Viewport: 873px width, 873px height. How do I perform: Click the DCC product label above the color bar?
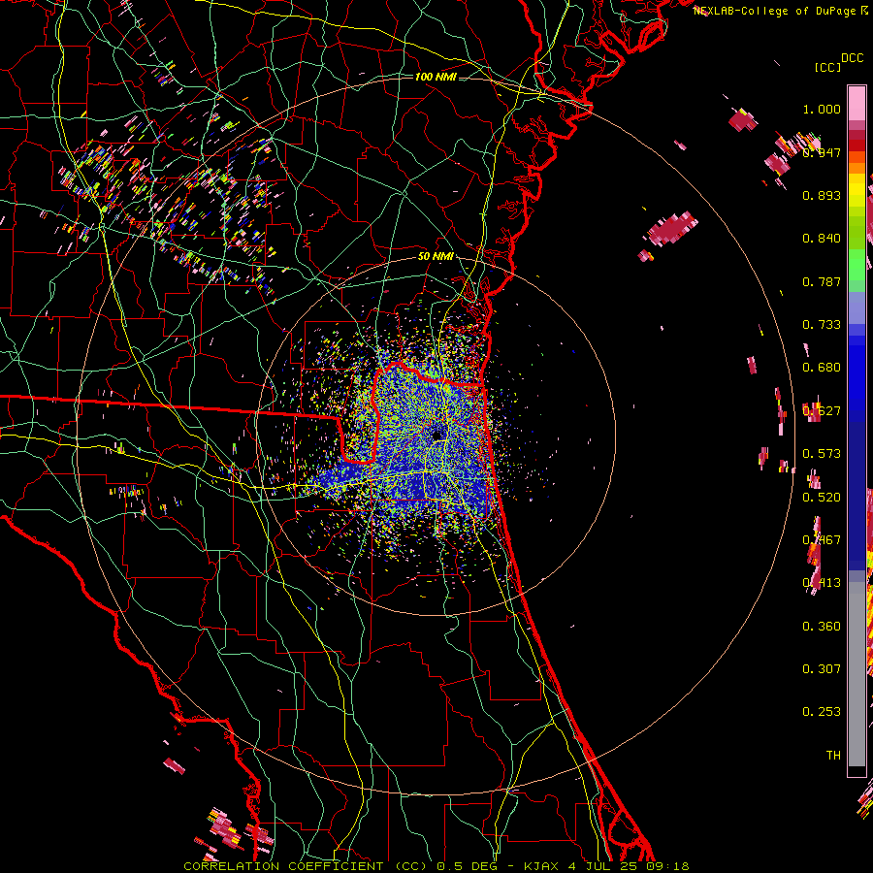[853, 58]
